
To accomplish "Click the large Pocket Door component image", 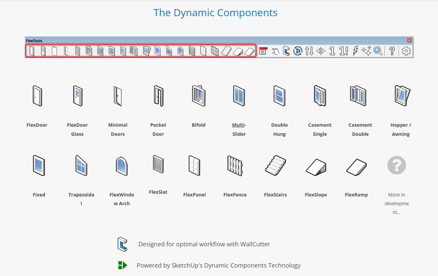I will coord(158,96).
